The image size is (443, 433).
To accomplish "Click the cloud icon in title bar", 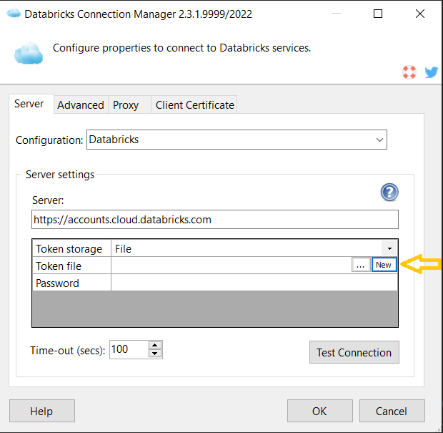I will click(14, 14).
